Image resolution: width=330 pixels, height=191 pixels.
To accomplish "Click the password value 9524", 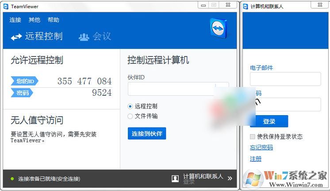I will point(102,93).
